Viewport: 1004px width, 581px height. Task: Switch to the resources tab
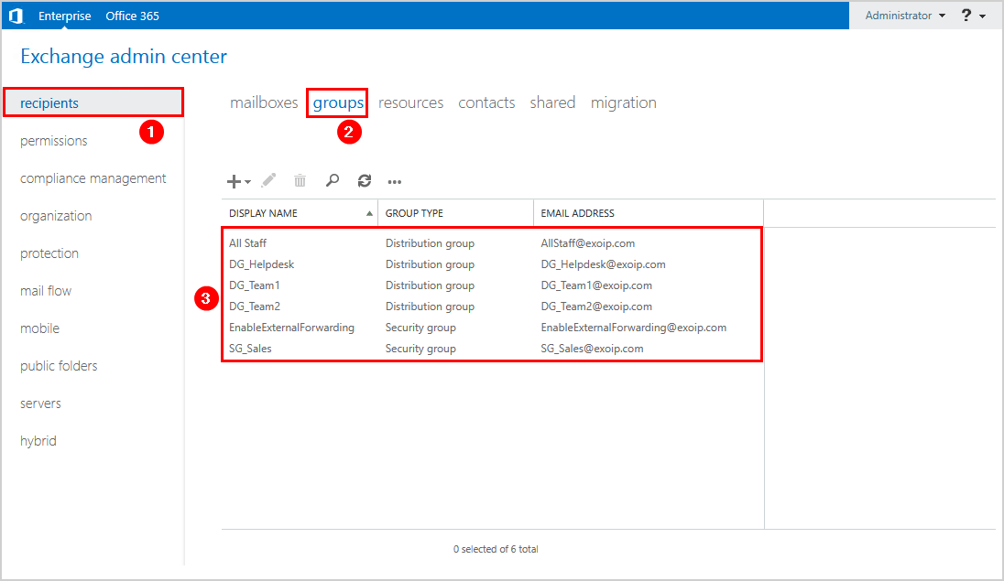click(x=410, y=102)
